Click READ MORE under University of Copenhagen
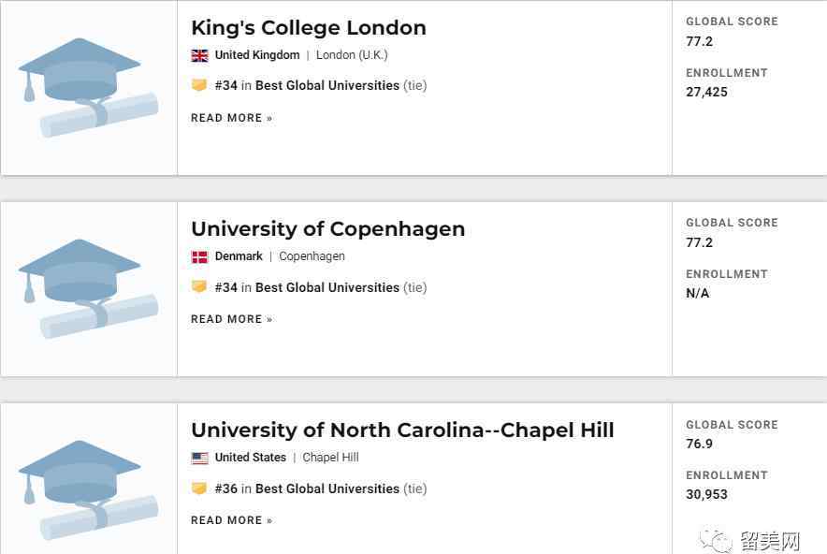827x554 pixels. tap(231, 319)
